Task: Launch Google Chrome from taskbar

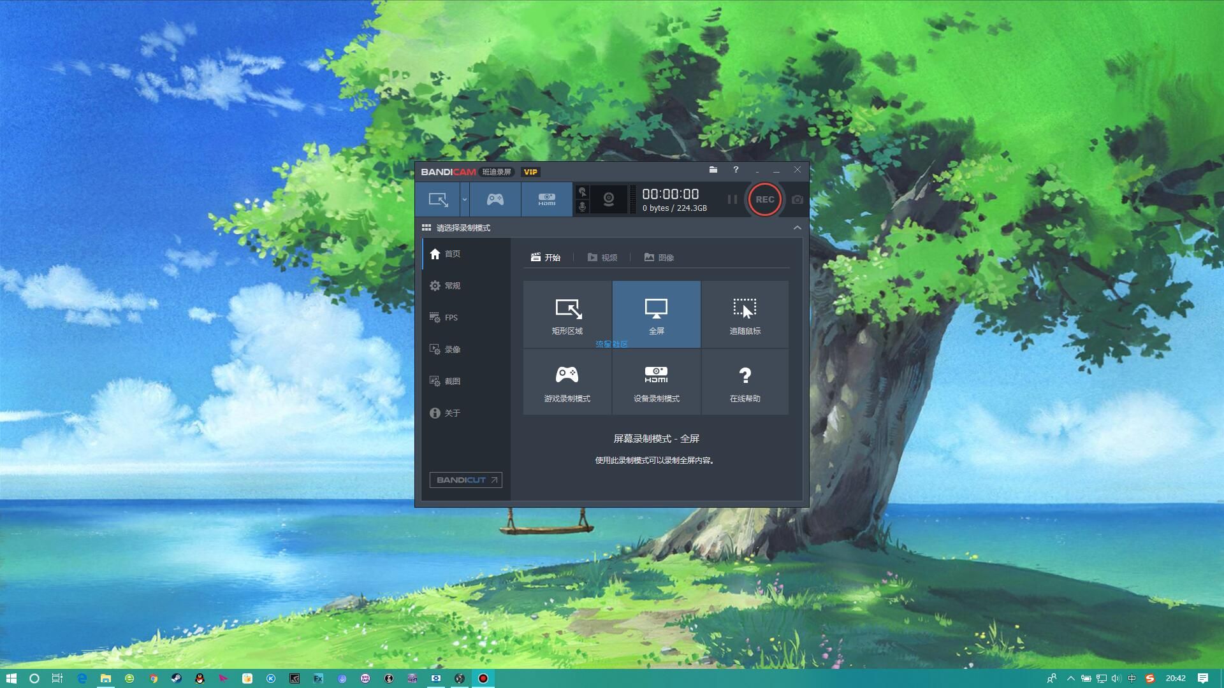Action: (153, 678)
